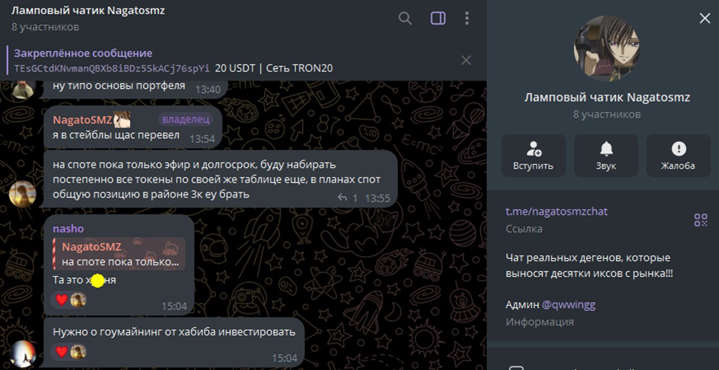Open t.me/nagatosmzchat link

click(557, 211)
